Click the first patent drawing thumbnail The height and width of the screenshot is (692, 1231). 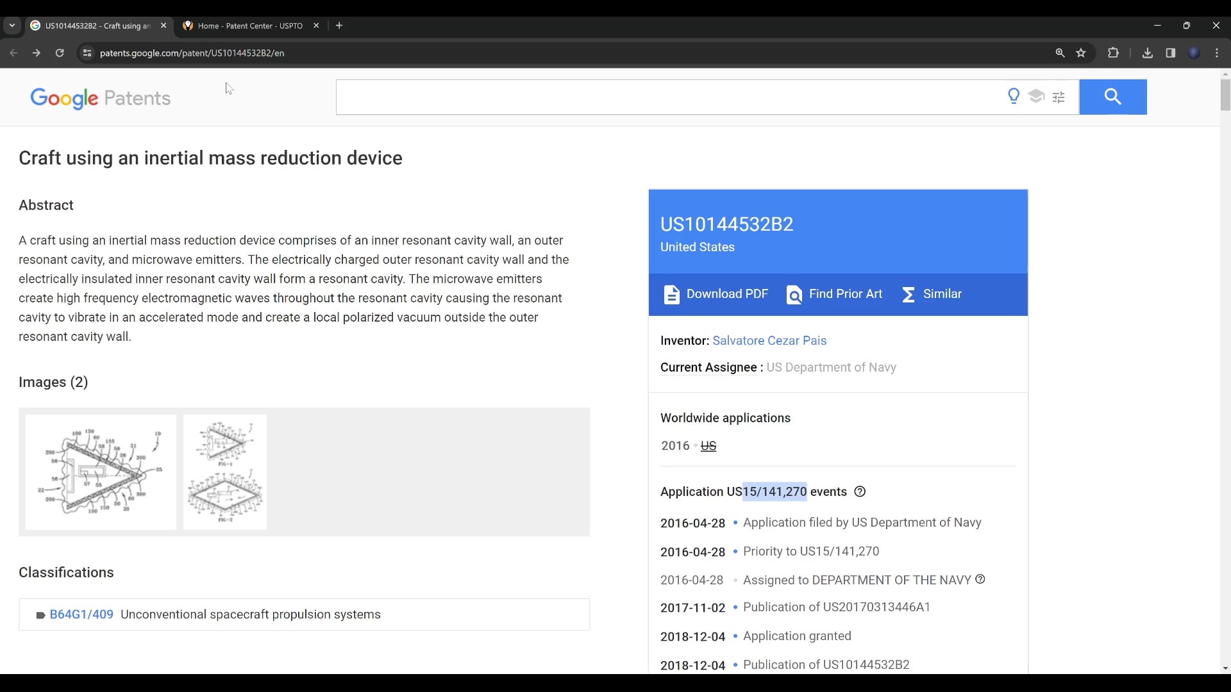tap(101, 472)
